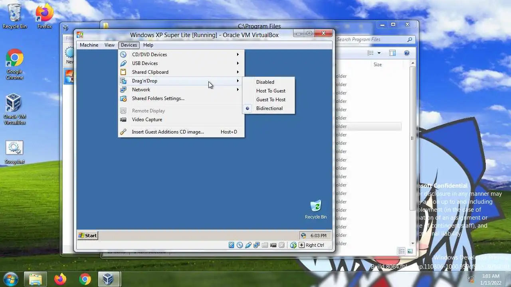Close the Devices menu by clicking Devices
The height and width of the screenshot is (287, 511).
click(129, 45)
